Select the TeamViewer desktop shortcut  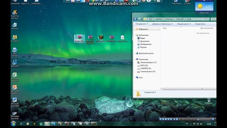(176, 2)
